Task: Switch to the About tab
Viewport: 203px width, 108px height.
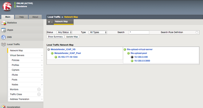Action: coord(35,17)
